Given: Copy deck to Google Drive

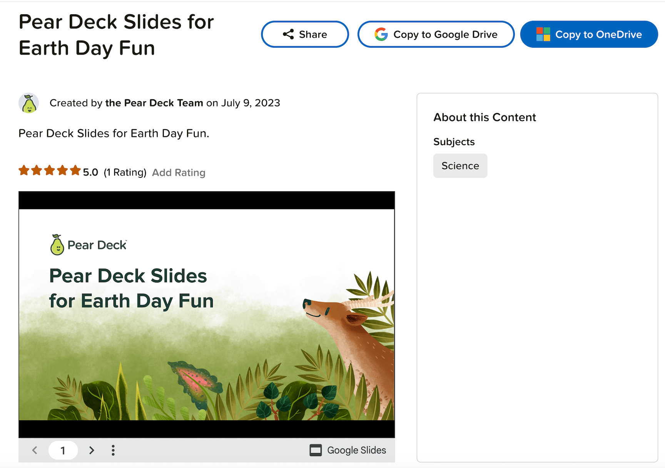Looking at the screenshot, I should pos(436,34).
